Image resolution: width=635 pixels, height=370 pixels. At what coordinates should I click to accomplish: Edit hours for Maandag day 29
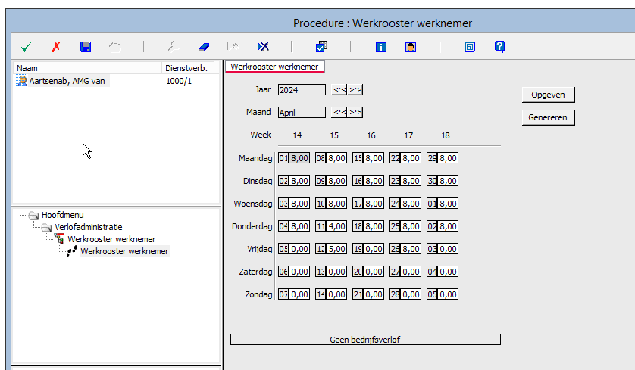pyautogui.click(x=448, y=158)
